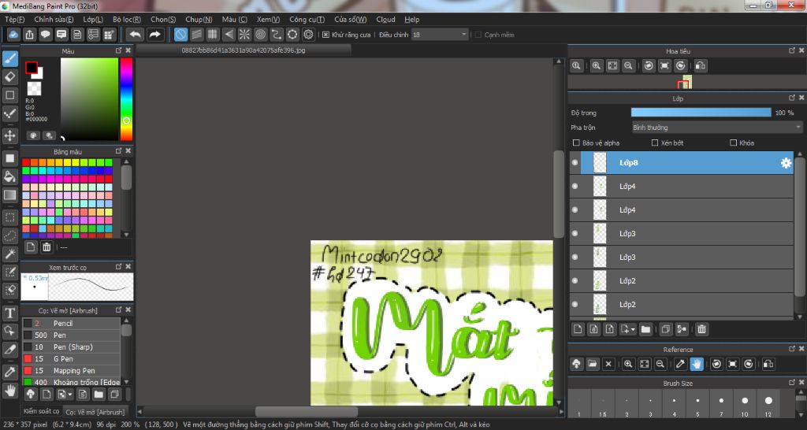Create a new layer folder
This screenshot has width=807, height=430.
[645, 329]
